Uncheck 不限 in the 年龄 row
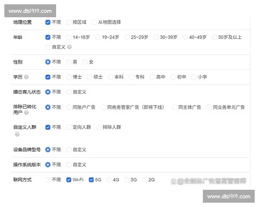The height and width of the screenshot is (207, 259). pyautogui.click(x=48, y=38)
